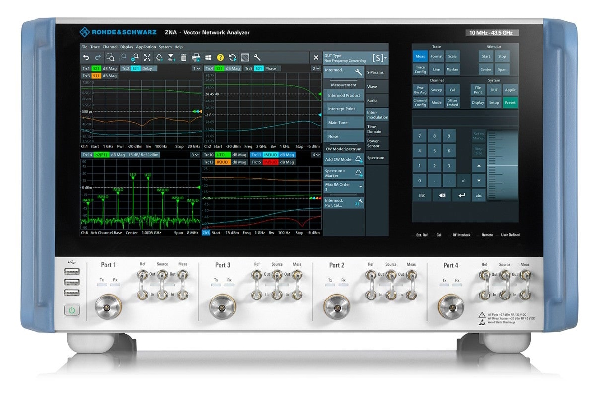598x398 pixels.
Task: Open diagram 3 selector dropdown
Action: [x=195, y=155]
